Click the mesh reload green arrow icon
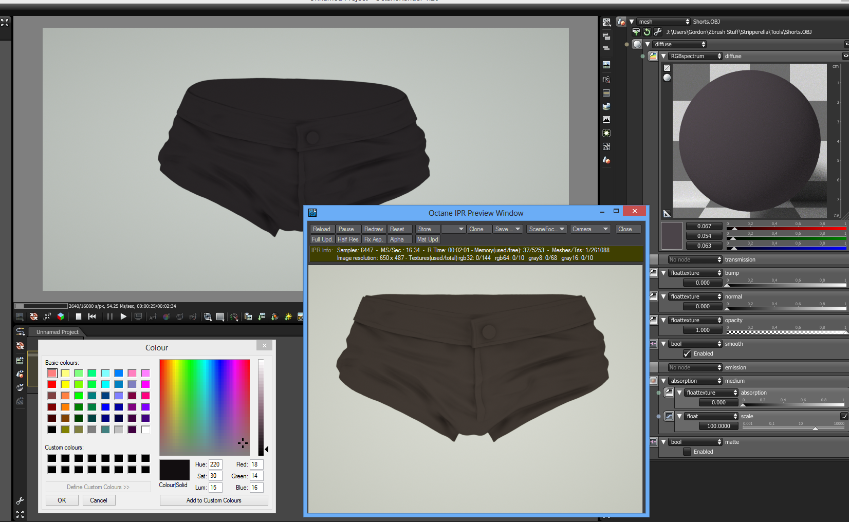 pyautogui.click(x=647, y=32)
